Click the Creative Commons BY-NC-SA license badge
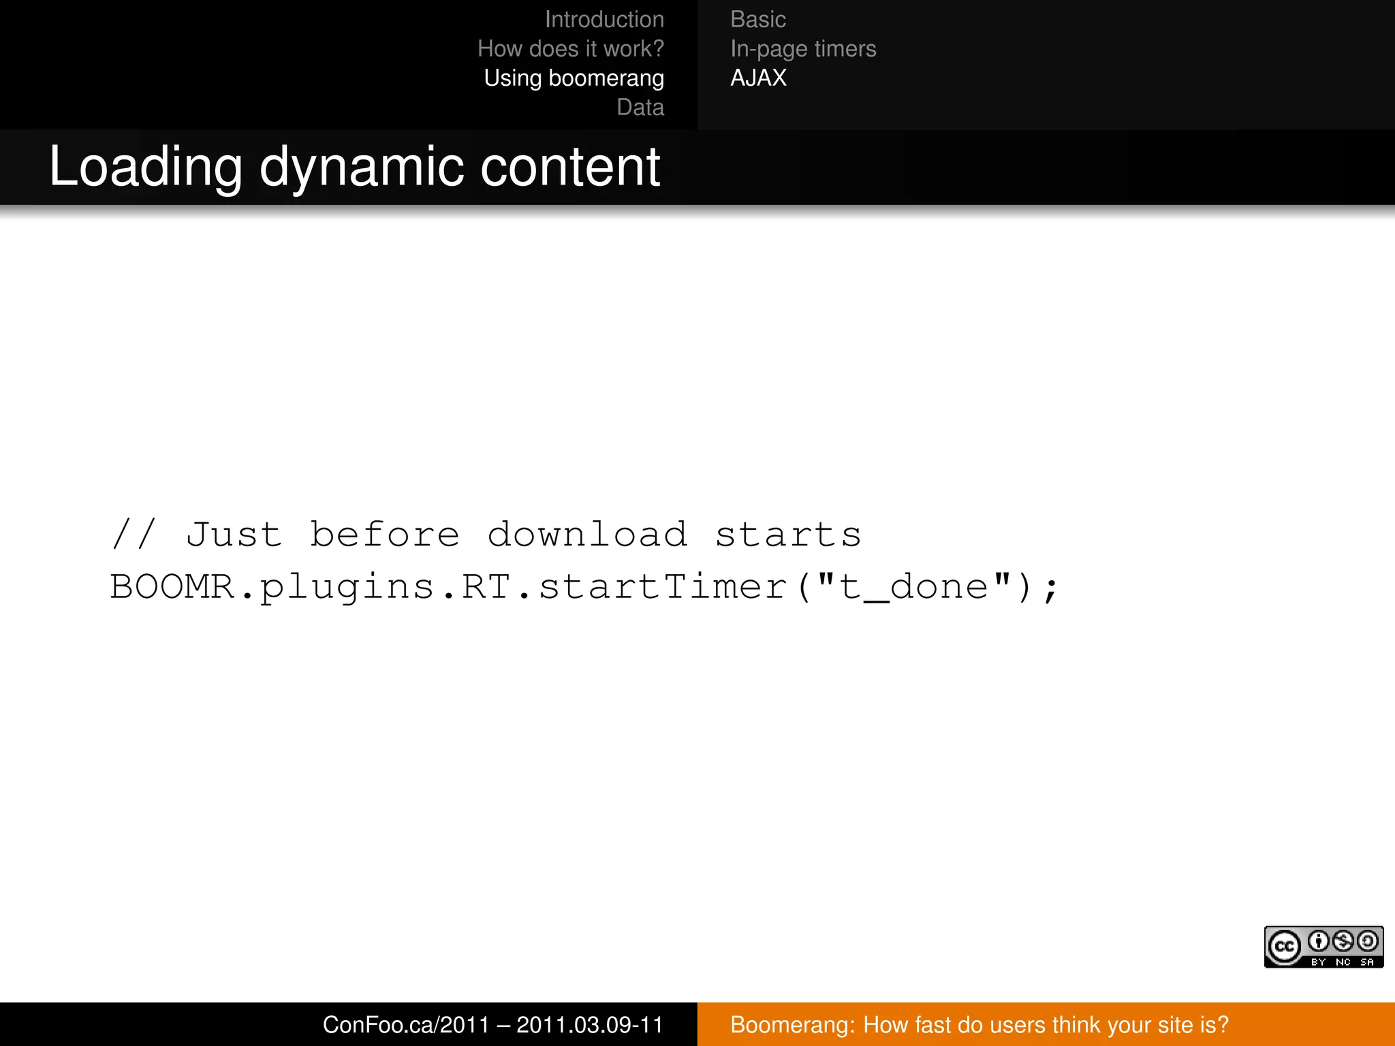Image resolution: width=1395 pixels, height=1046 pixels. click(x=1323, y=947)
